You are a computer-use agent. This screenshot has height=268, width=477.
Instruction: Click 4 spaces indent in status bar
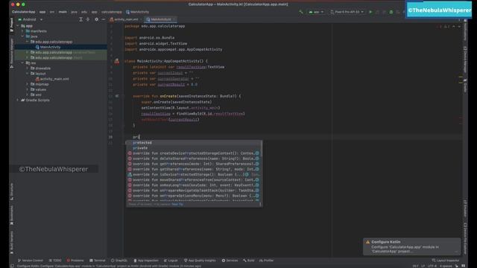[x=446, y=266]
